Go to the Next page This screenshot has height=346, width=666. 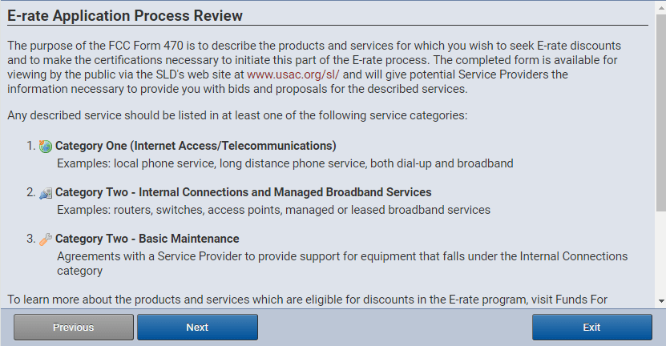pos(197,328)
